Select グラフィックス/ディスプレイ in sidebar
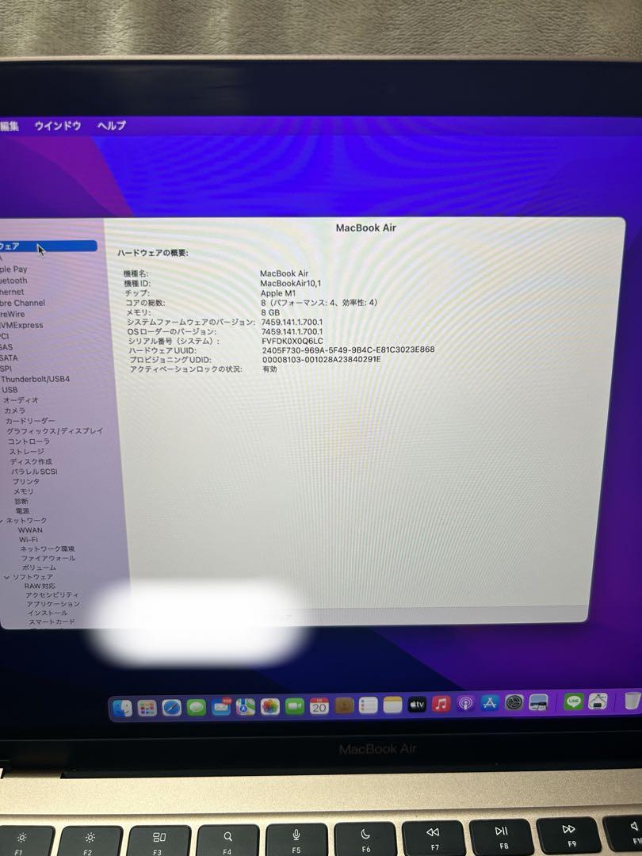Screen dimensions: 642x856 click(x=55, y=430)
